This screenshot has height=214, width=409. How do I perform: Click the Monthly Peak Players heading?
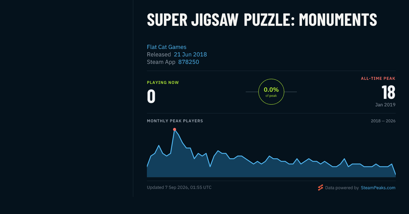175,121
